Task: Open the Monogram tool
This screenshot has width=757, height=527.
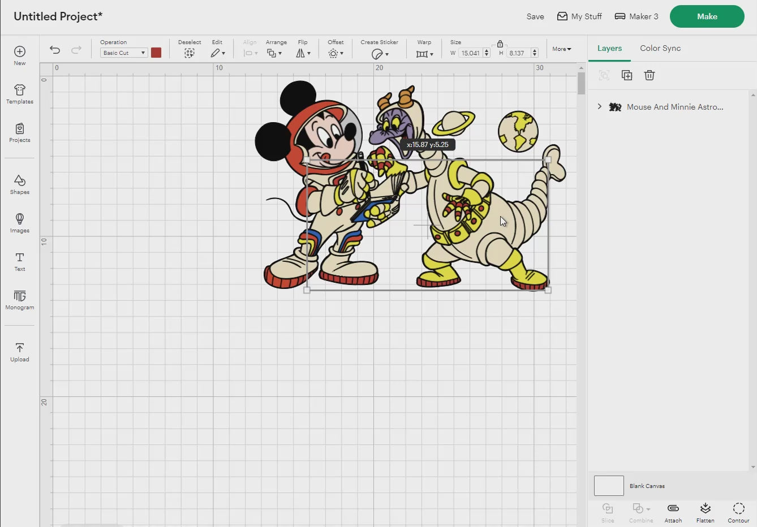Action: 20,300
